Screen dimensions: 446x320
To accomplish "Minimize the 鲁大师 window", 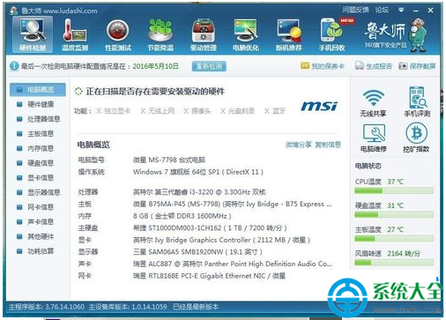I will click(x=415, y=11).
